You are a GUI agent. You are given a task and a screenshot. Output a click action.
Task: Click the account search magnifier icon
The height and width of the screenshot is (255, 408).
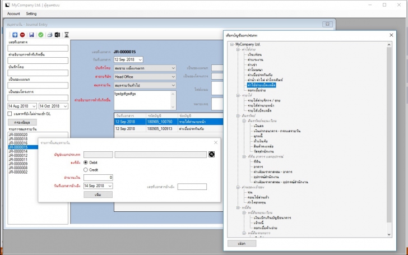(x=212, y=154)
